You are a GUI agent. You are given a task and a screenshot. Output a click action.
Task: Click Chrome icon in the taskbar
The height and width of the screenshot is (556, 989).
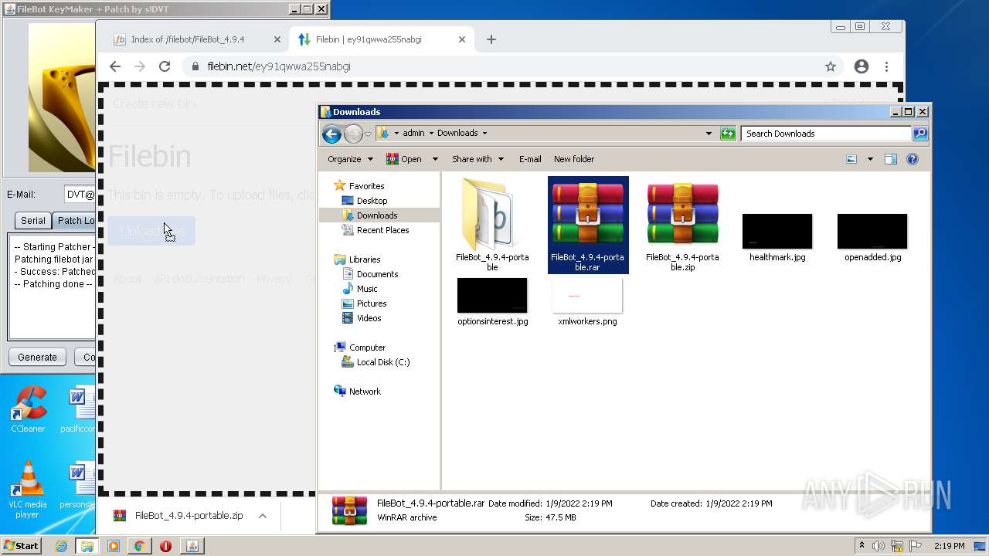[139, 546]
